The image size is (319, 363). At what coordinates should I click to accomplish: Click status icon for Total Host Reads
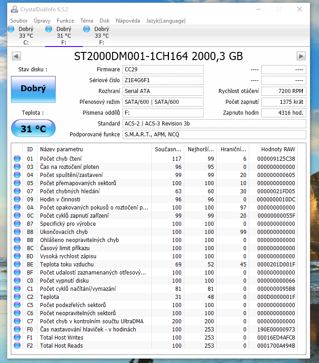coord(17,345)
